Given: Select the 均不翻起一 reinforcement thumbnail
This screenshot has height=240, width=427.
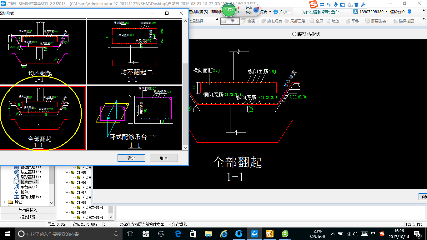Looking at the screenshot, I should [x=43, y=52].
